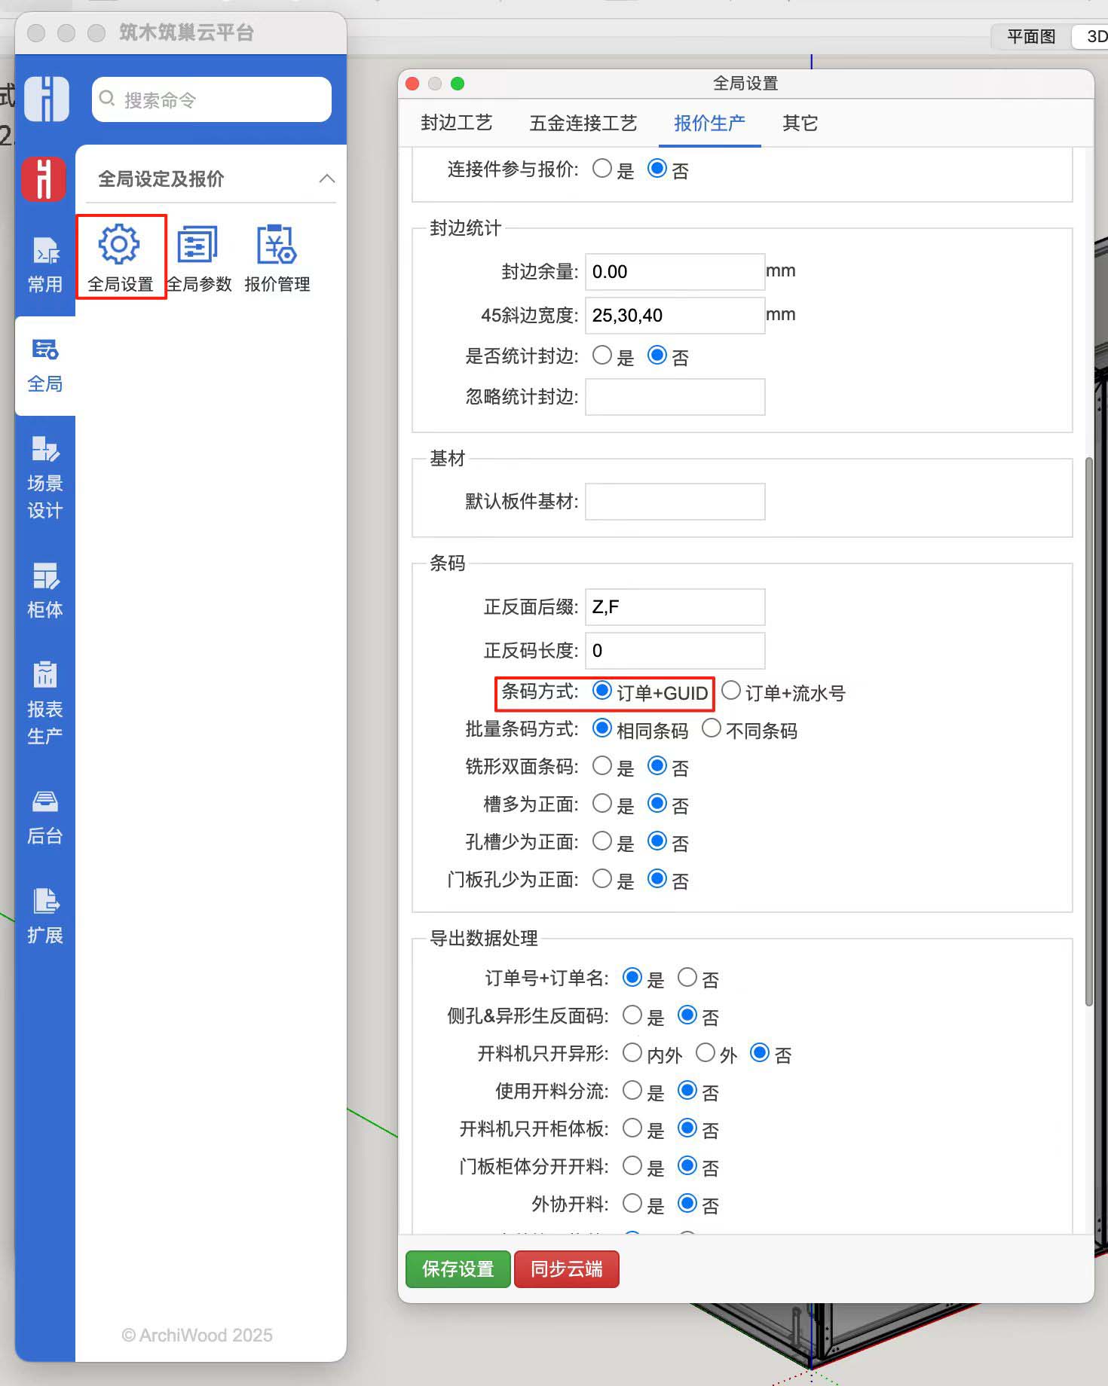This screenshot has height=1386, width=1108.
Task: Click the white logo at top of sidebar
Action: point(47,99)
